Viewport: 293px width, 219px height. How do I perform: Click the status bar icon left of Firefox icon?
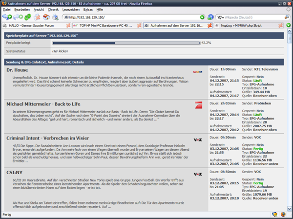click(x=274, y=214)
